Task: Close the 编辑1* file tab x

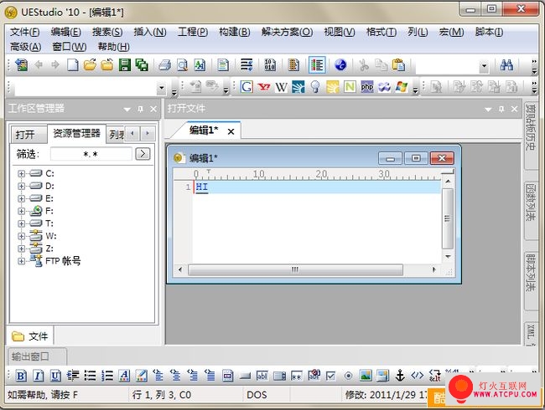Action: click(231, 131)
